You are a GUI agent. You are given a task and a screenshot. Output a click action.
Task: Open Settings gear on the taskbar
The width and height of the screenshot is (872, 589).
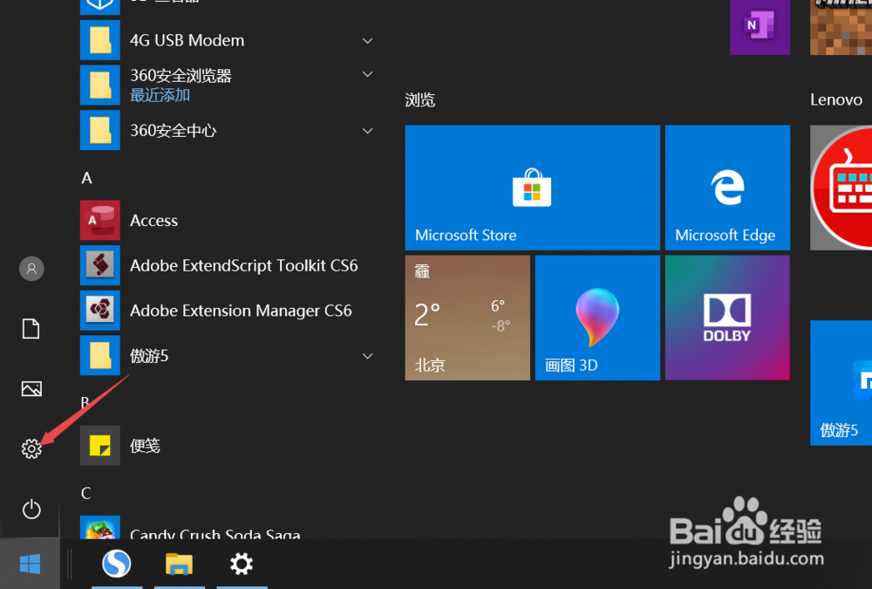[x=242, y=564]
